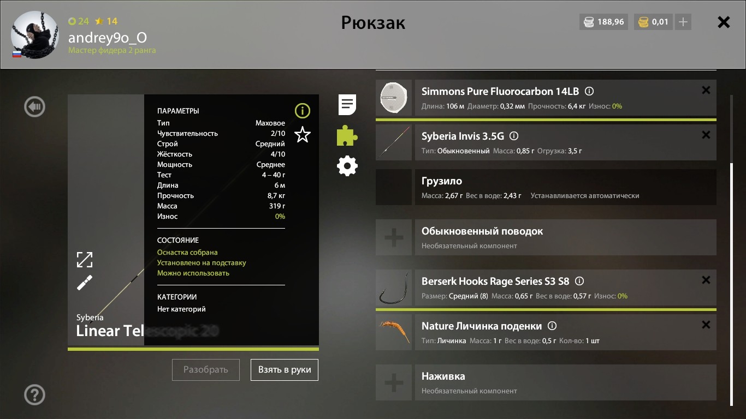746x419 pixels.
Task: Add bait via Наживка plus icon
Action: (x=394, y=382)
